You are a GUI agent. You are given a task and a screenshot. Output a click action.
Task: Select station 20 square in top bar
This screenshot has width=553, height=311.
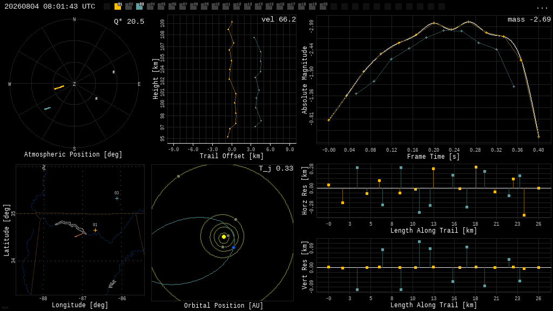tap(323, 6)
